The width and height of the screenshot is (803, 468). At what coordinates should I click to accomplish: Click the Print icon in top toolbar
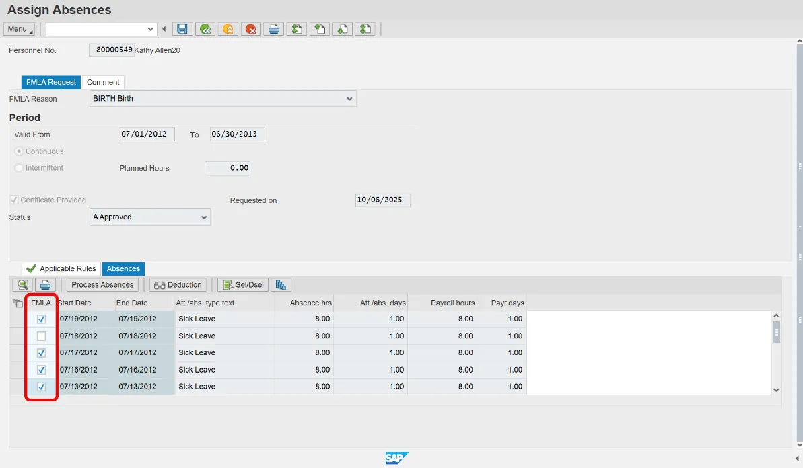tap(274, 29)
